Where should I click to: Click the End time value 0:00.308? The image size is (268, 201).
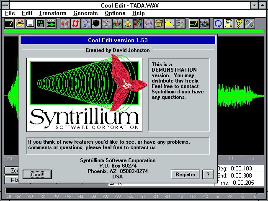(241, 175)
